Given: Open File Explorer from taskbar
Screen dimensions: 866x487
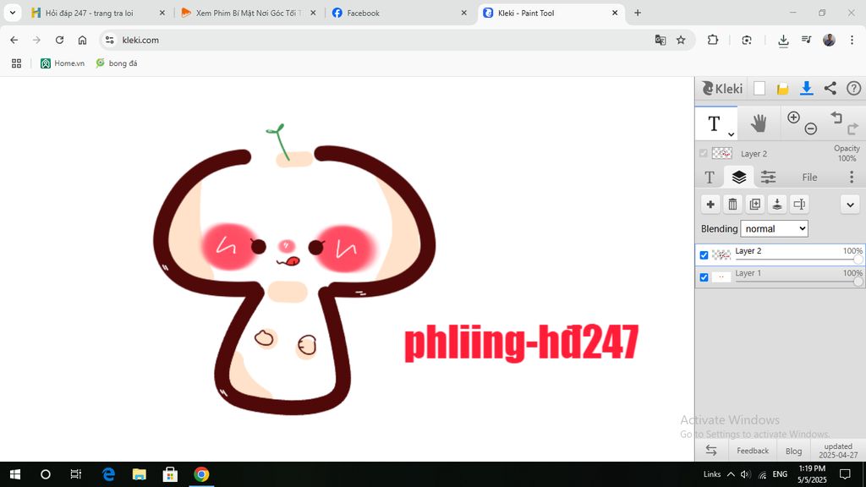Looking at the screenshot, I should click(x=140, y=474).
